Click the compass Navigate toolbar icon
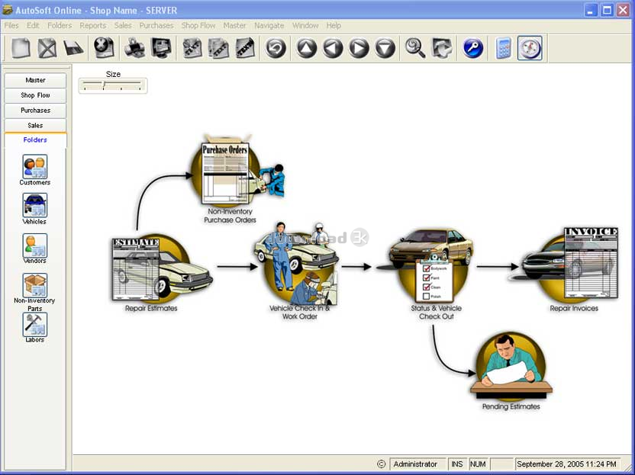This screenshot has width=635, height=475. 530,48
